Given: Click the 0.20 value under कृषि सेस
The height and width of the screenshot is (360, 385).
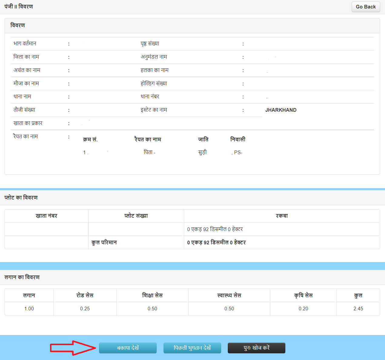Looking at the screenshot, I should (303, 309).
